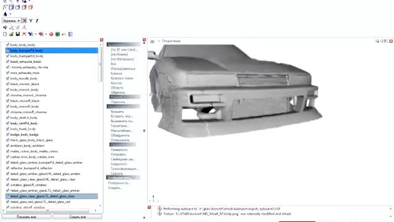The height and width of the screenshot is (222, 394).
Task: Click the third snapping icon in that row
Action: click(x=18, y=27)
